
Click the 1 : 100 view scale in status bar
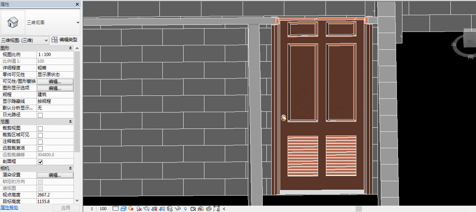(98, 209)
